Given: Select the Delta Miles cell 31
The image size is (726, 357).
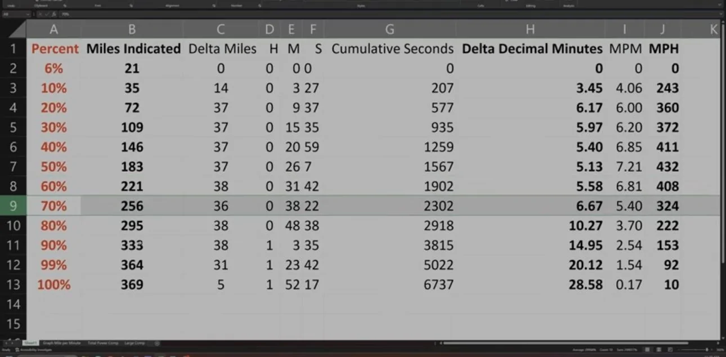Looking at the screenshot, I should [221, 265].
